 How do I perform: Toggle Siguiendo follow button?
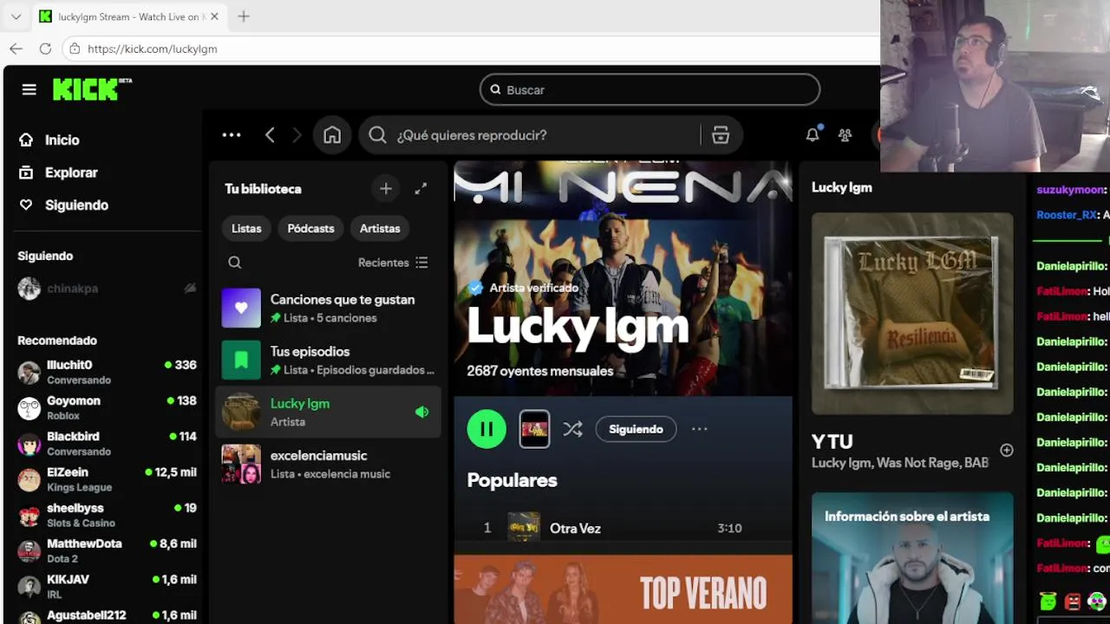coord(636,429)
